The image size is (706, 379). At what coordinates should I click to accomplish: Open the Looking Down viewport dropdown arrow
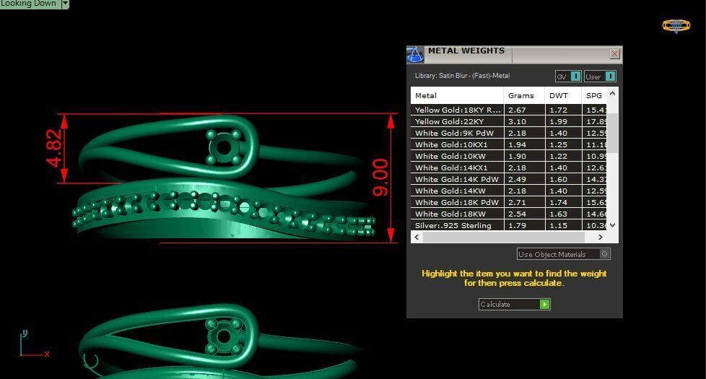65,4
